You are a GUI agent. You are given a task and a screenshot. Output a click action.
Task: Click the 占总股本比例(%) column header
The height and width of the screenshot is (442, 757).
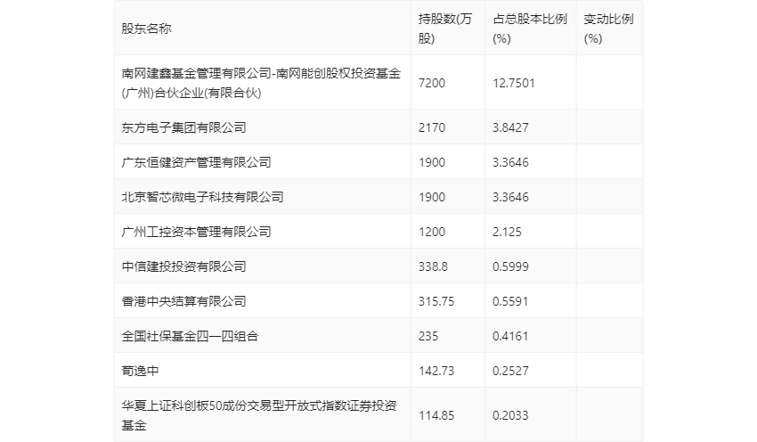530,29
